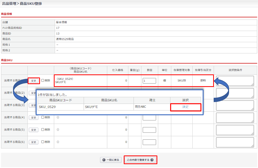Viewport: 258px width, 168px height.
Task: Focus 選択肢条件 textarea in 出荷する商品(5) row
Action: (x=235, y=130)
